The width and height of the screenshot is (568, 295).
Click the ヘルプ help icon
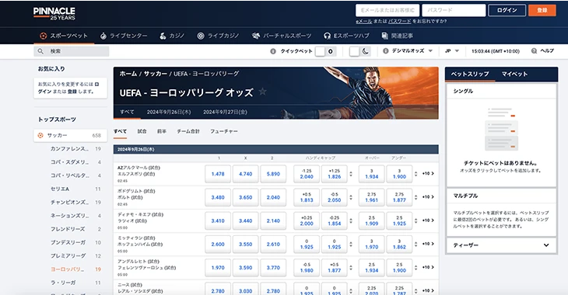click(534, 51)
